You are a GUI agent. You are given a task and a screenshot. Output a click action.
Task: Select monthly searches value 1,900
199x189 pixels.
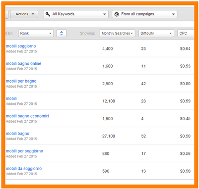point(108,119)
